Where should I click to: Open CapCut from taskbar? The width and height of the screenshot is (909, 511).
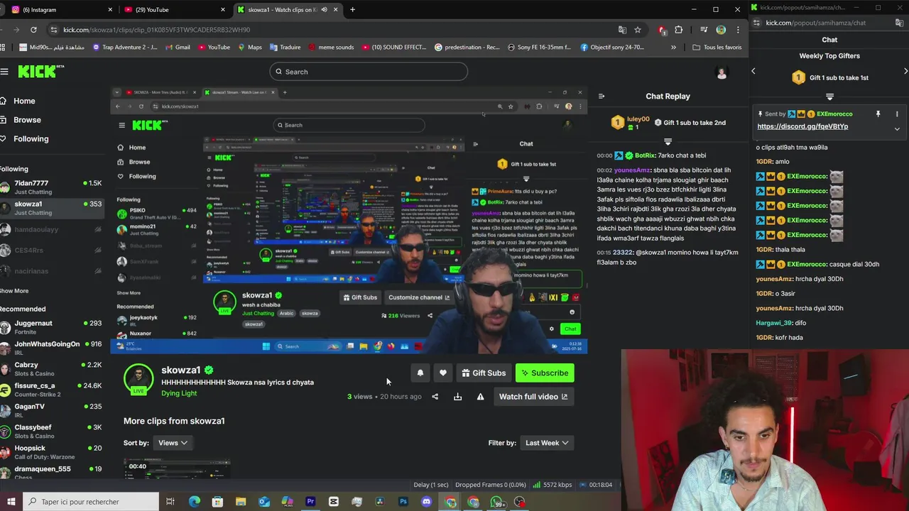click(334, 502)
